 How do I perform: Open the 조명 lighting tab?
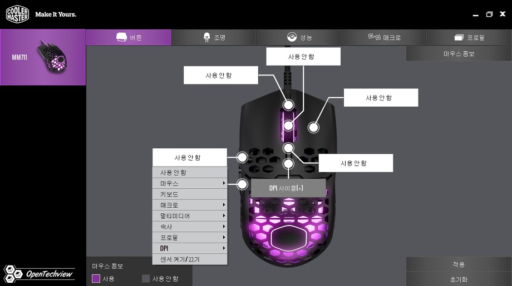[214, 37]
